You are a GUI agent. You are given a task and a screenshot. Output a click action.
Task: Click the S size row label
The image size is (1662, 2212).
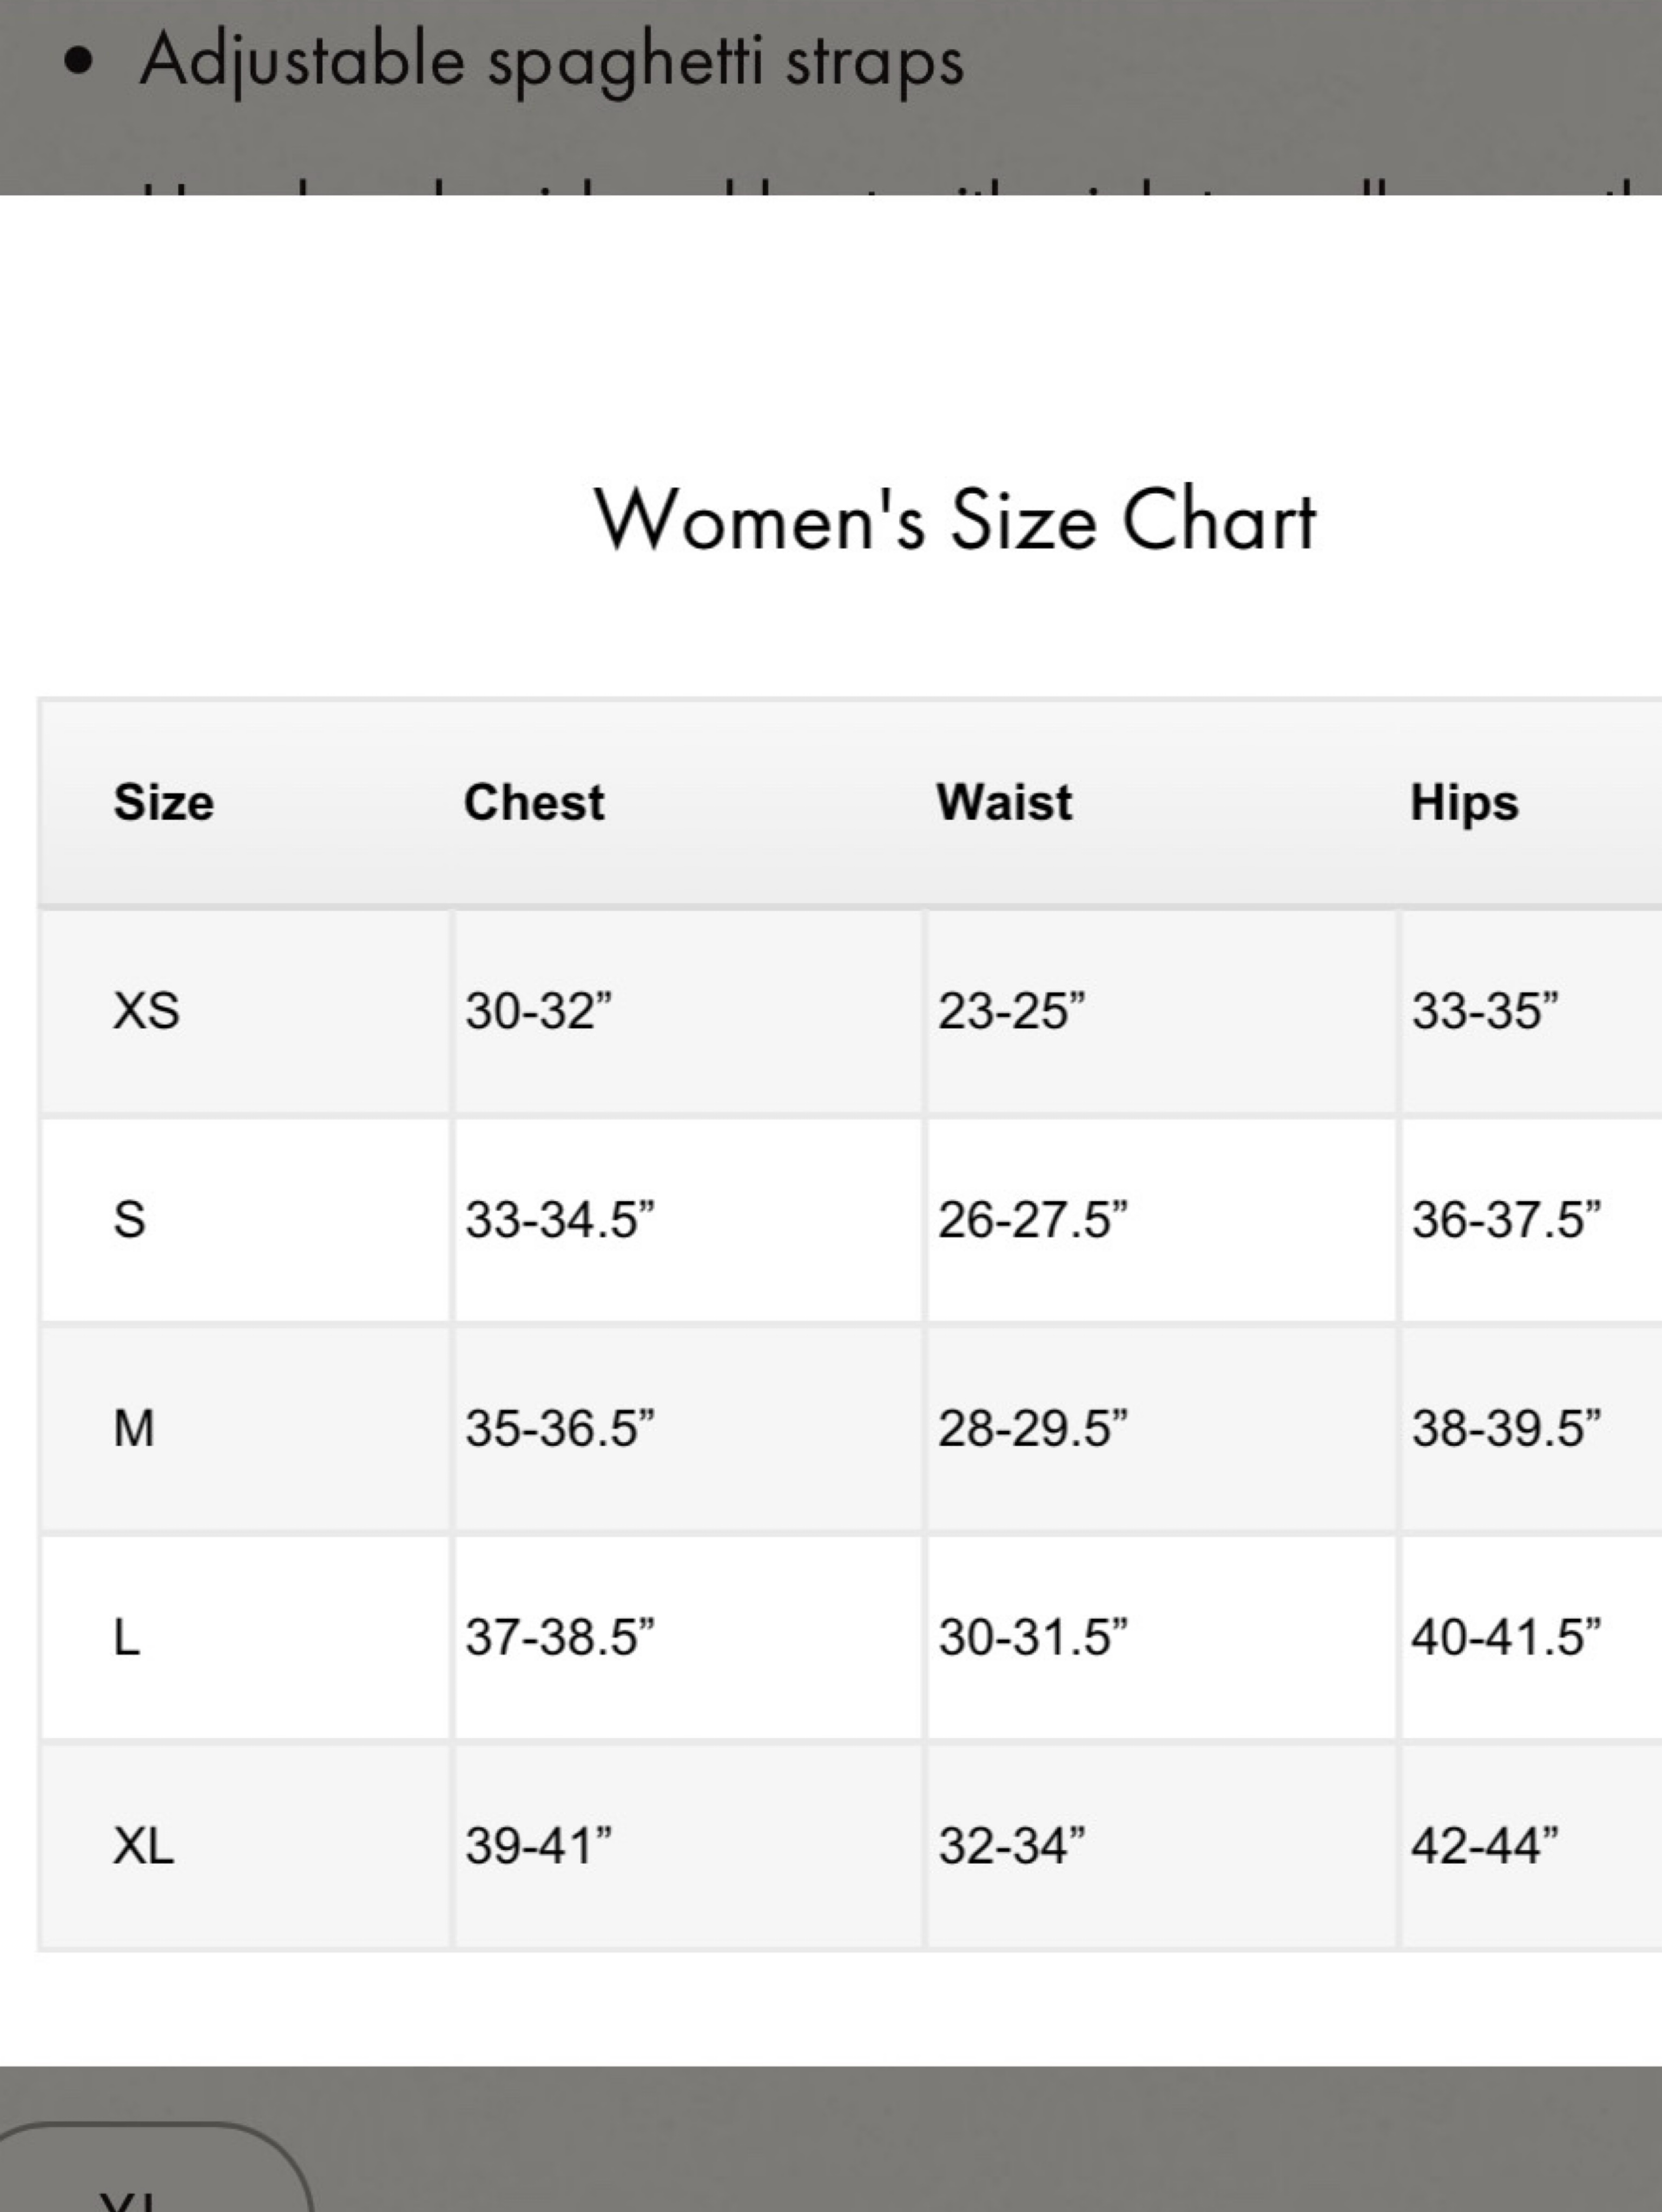coord(129,1219)
